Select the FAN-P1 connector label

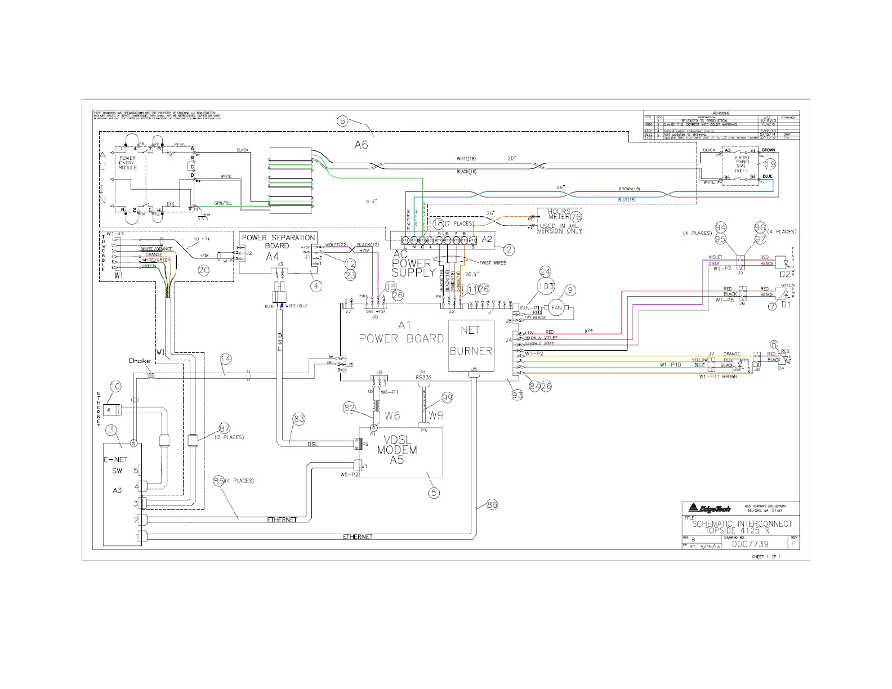tap(529, 308)
